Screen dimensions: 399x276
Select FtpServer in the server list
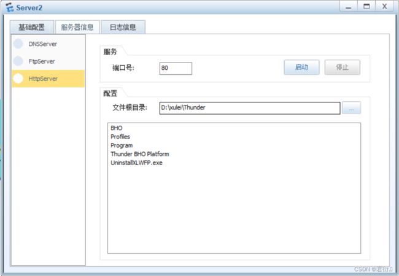pos(48,61)
